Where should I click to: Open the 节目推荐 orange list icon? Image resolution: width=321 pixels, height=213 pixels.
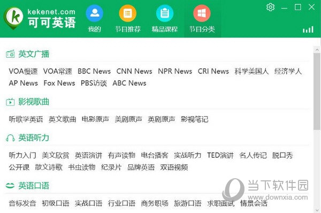click(127, 13)
